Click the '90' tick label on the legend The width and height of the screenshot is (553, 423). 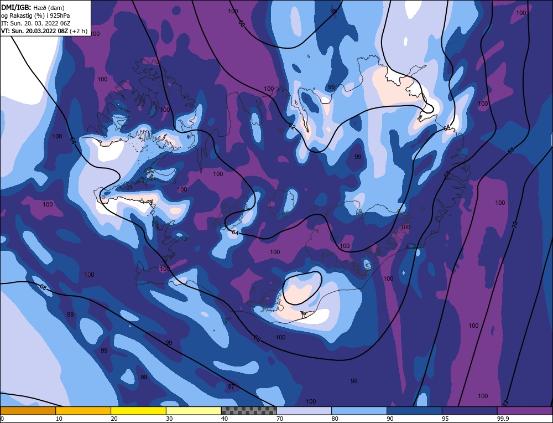(x=390, y=419)
